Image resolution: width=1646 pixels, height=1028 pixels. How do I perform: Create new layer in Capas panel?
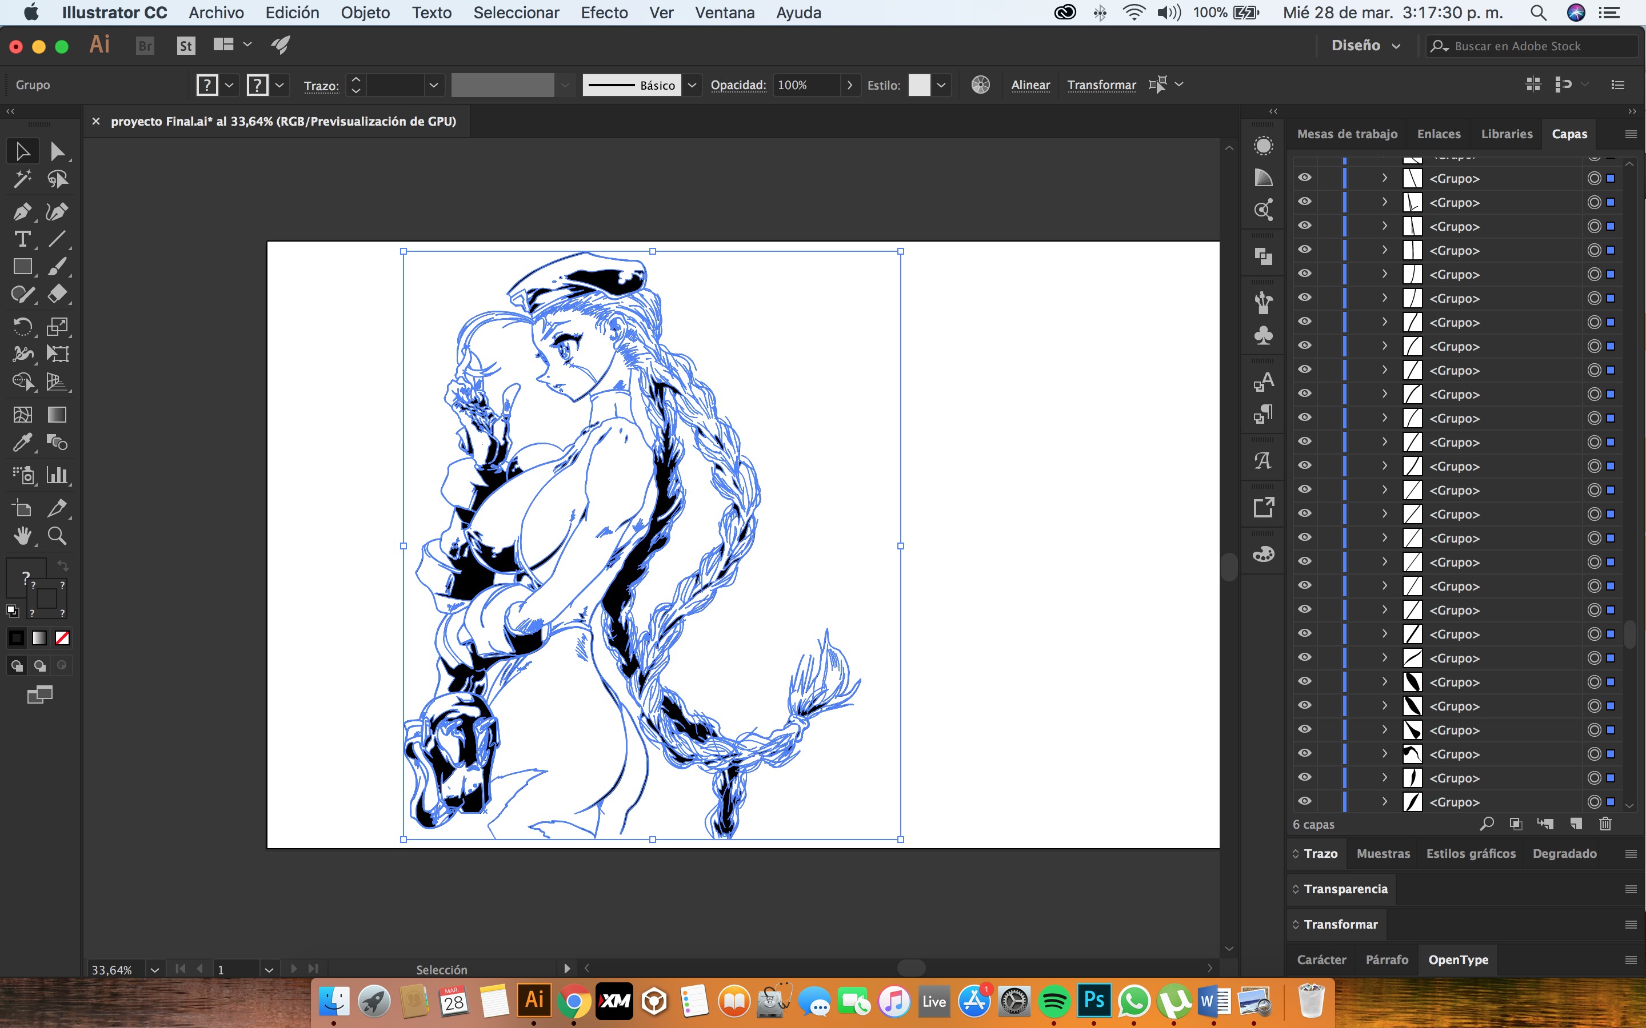[x=1575, y=824]
